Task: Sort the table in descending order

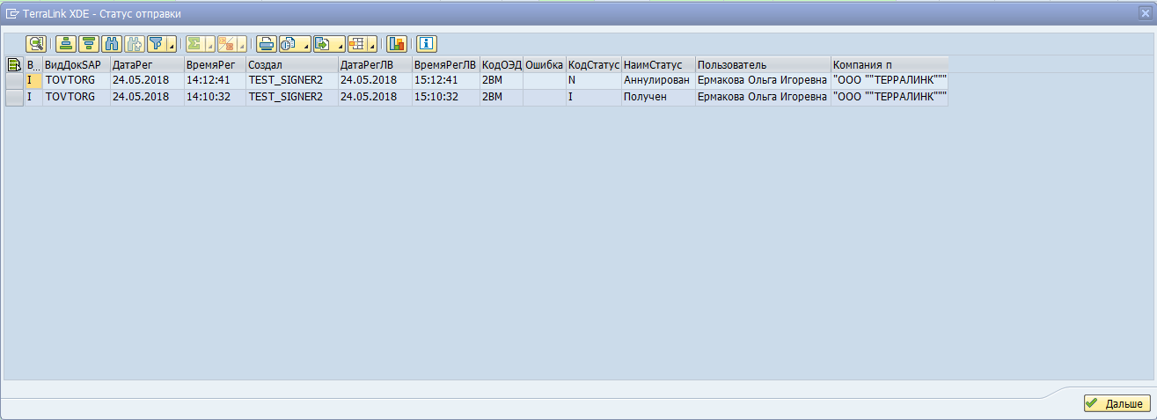Action: (89, 43)
